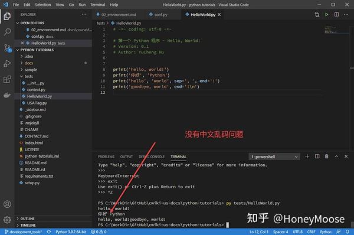Click the tests breadcrumb segment
The height and width of the screenshot is (235, 354).
pyautogui.click(x=101, y=23)
